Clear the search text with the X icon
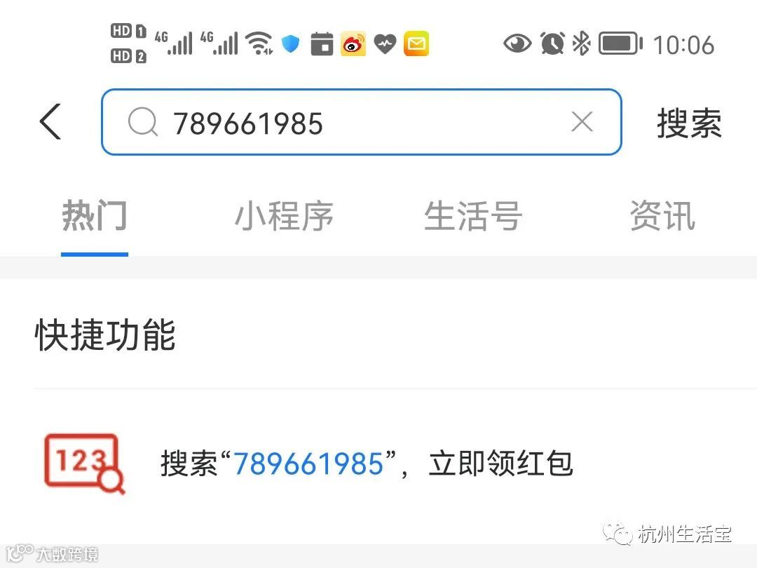 point(582,122)
